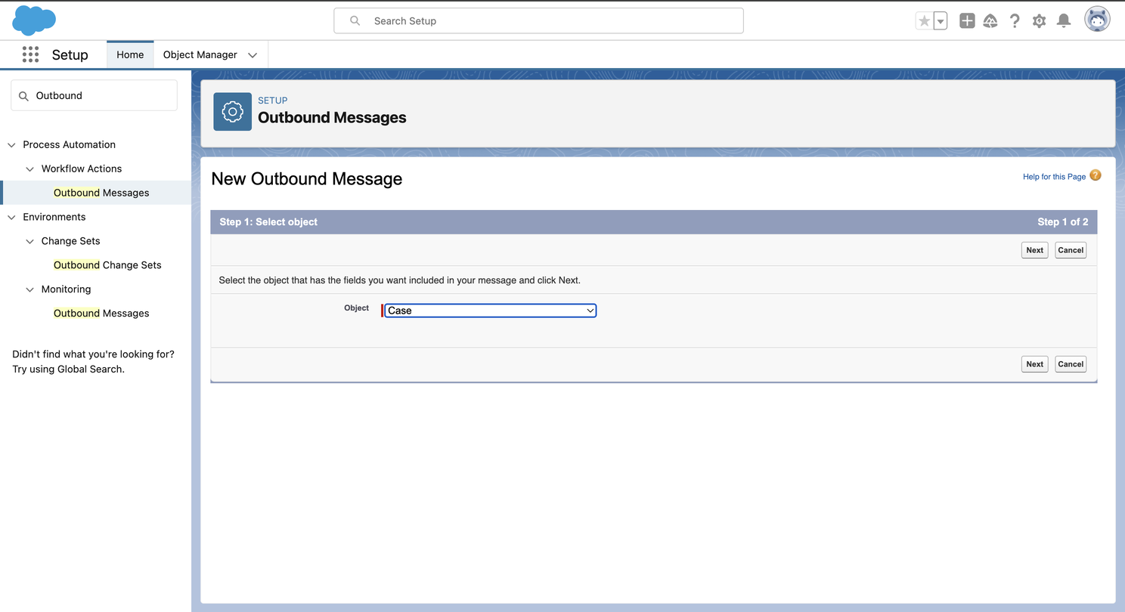This screenshot has width=1125, height=612.
Task: Open the Setup gear menu
Action: [1039, 21]
